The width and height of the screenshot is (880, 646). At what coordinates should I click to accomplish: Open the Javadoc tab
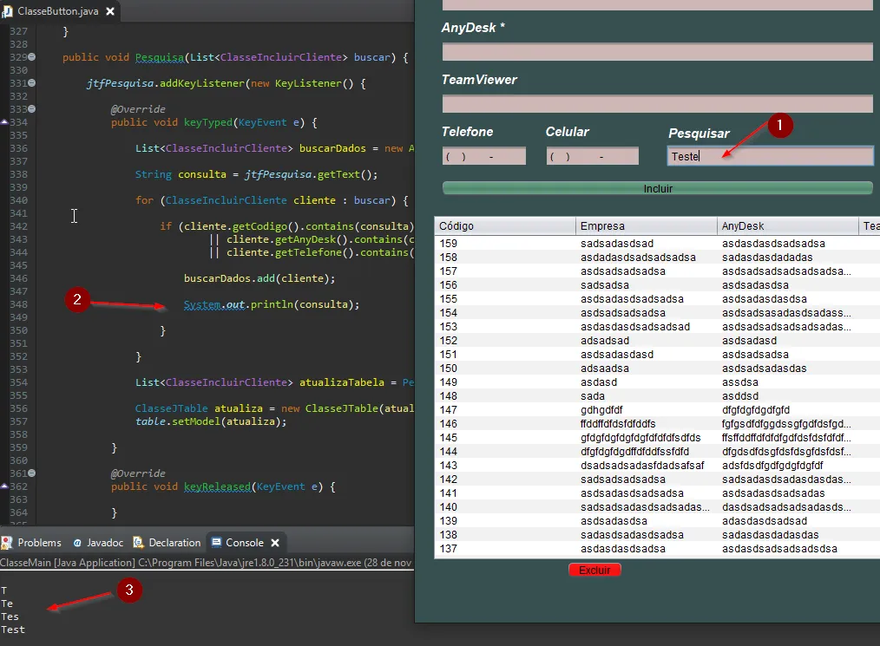[97, 543]
